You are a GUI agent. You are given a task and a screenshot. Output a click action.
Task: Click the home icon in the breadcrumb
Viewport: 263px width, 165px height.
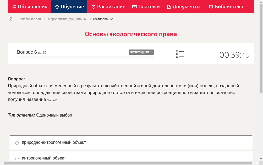(10, 19)
